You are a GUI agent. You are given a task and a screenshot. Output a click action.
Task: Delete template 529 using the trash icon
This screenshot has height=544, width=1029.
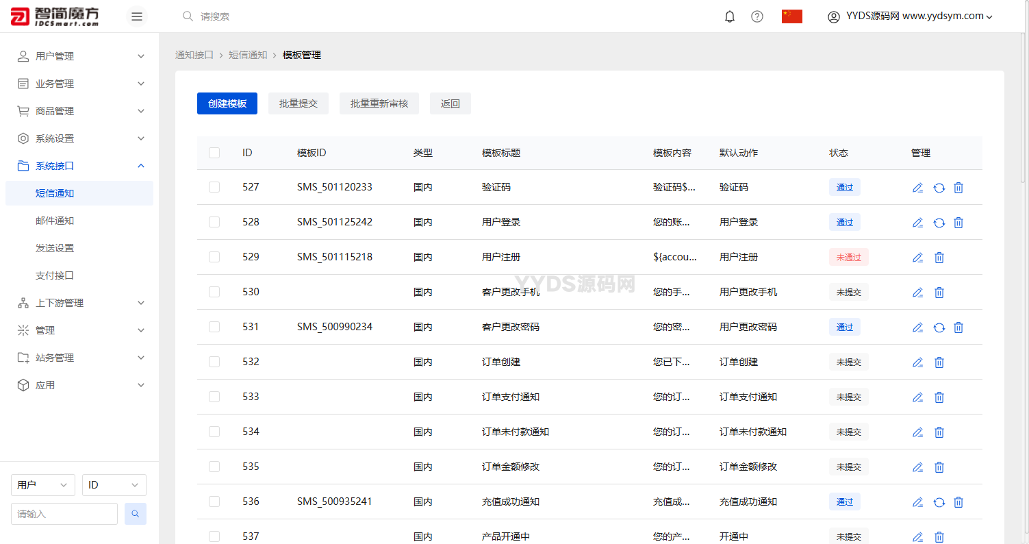pyautogui.click(x=939, y=257)
